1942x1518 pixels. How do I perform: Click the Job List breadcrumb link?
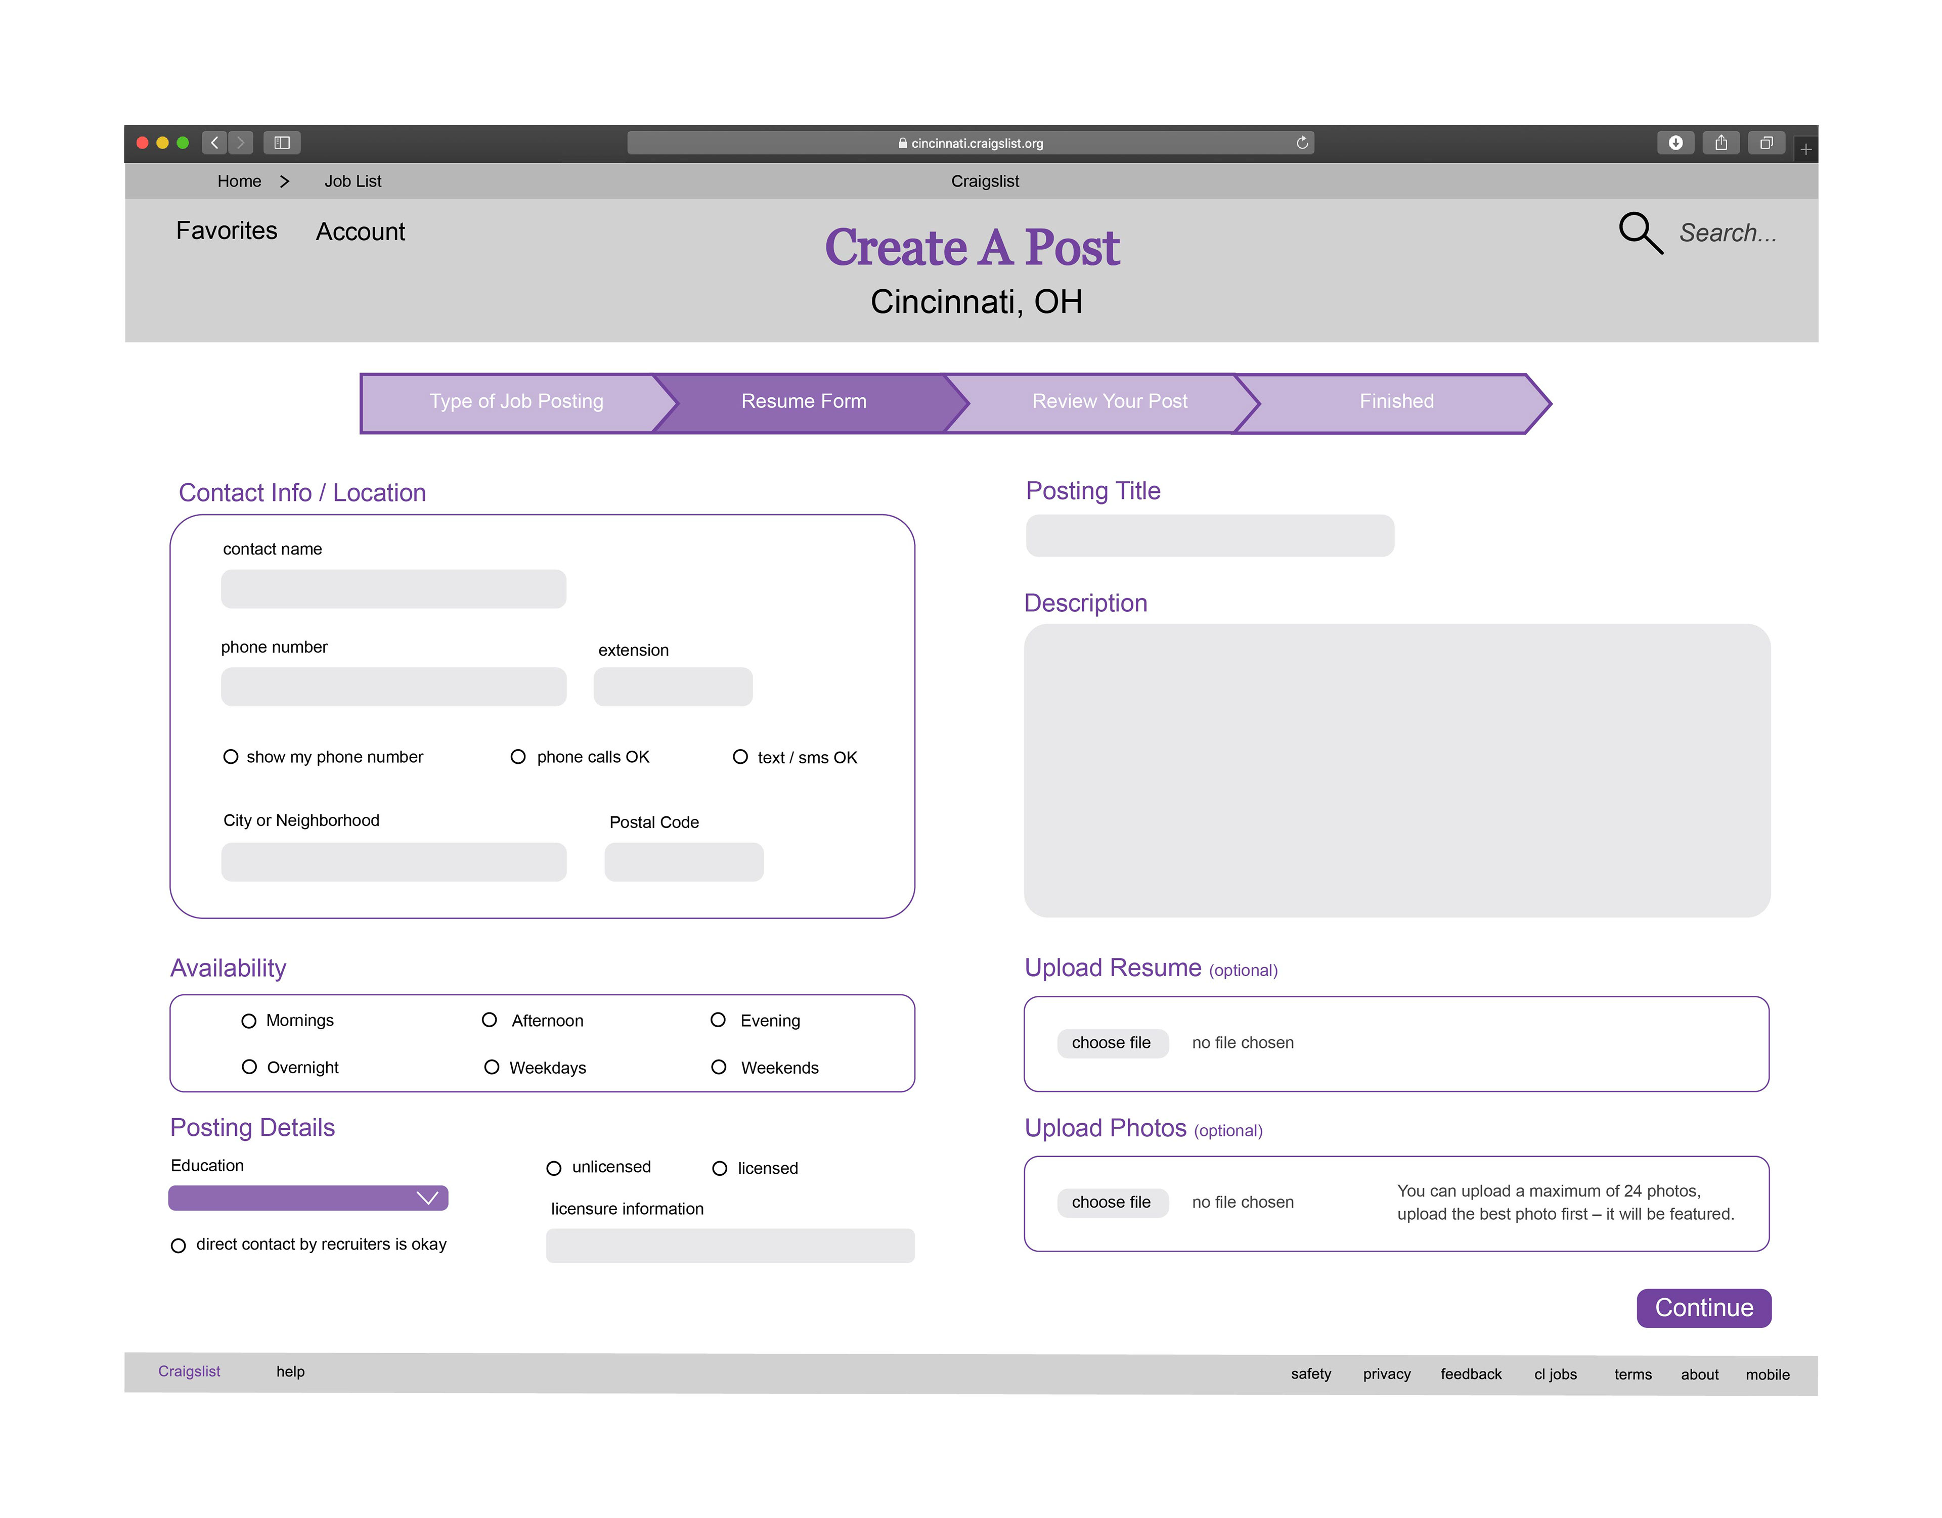(352, 181)
